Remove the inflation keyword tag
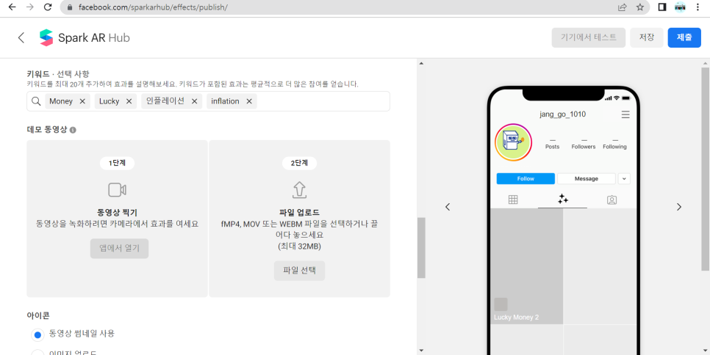The image size is (710, 355). [x=249, y=102]
